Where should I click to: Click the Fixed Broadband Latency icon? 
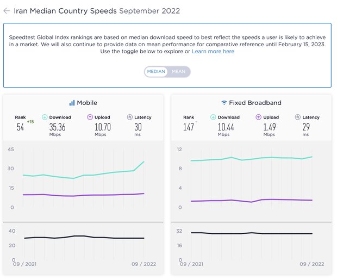click(298, 117)
